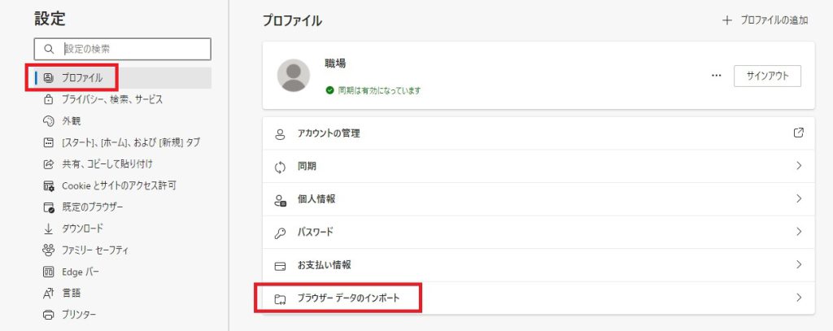Expand the 個人情報 row chevron
This screenshot has width=833, height=331.
click(x=799, y=198)
